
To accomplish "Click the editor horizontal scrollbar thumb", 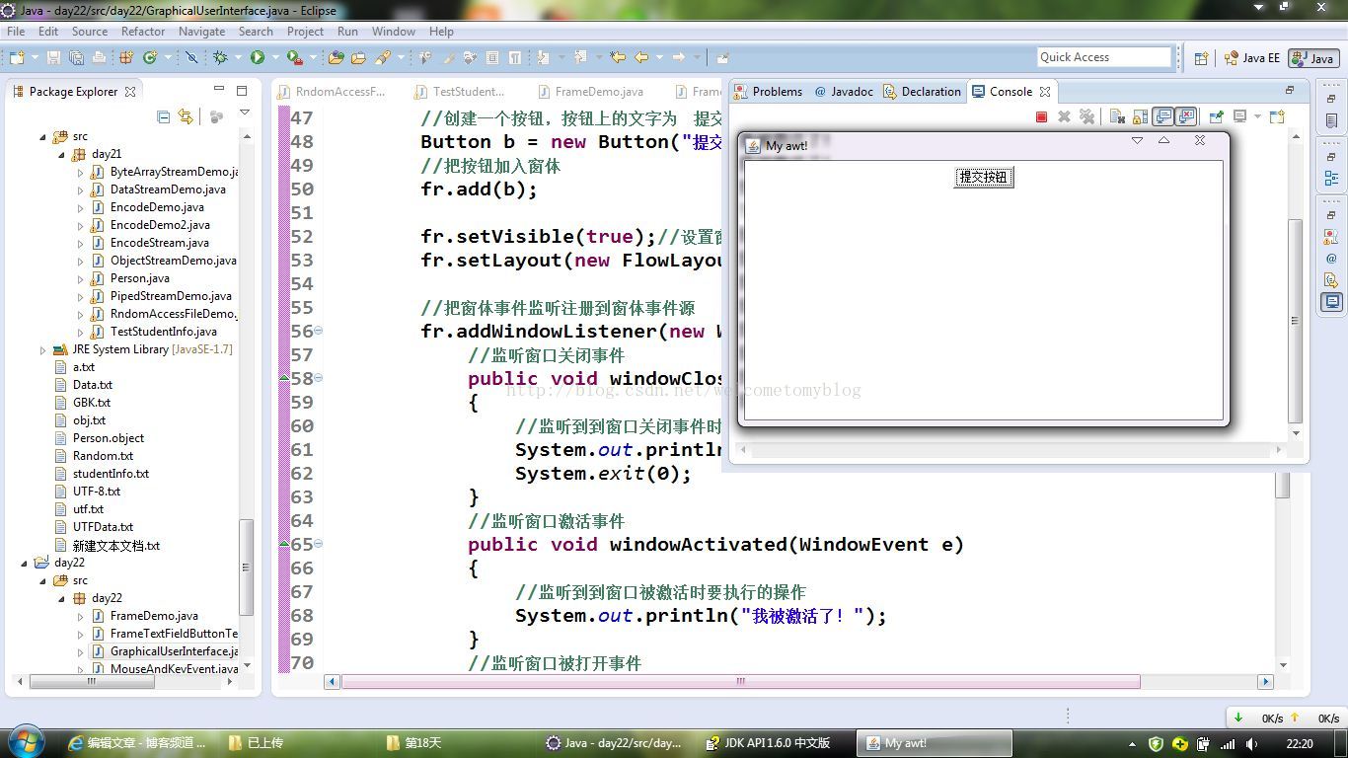I will [740, 681].
